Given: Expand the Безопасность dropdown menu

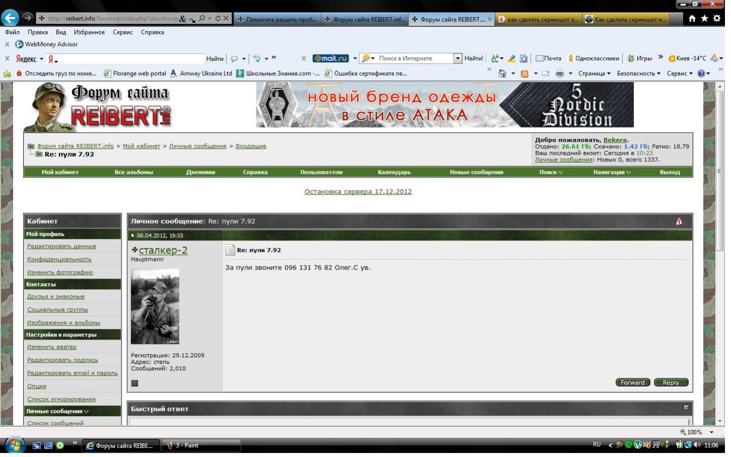Looking at the screenshot, I should [639, 74].
